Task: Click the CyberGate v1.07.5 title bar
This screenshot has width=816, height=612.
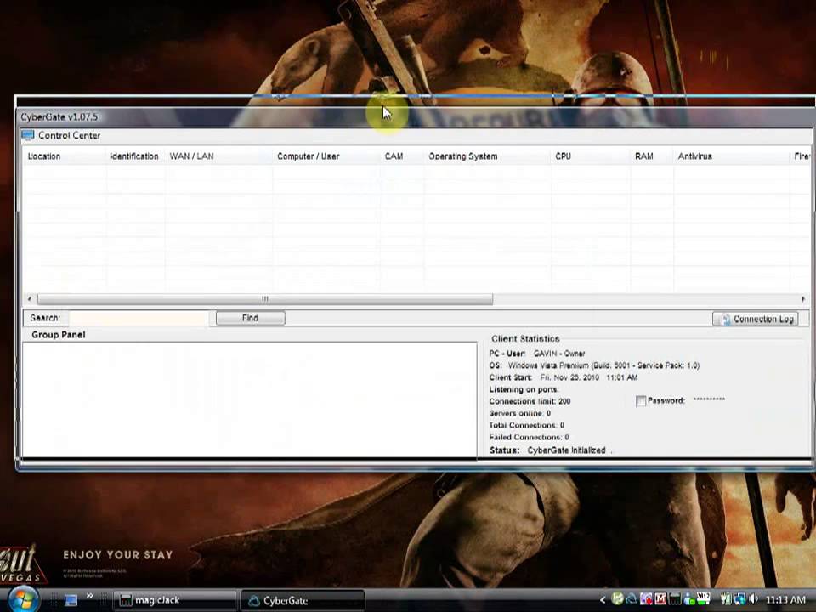Action: click(414, 117)
